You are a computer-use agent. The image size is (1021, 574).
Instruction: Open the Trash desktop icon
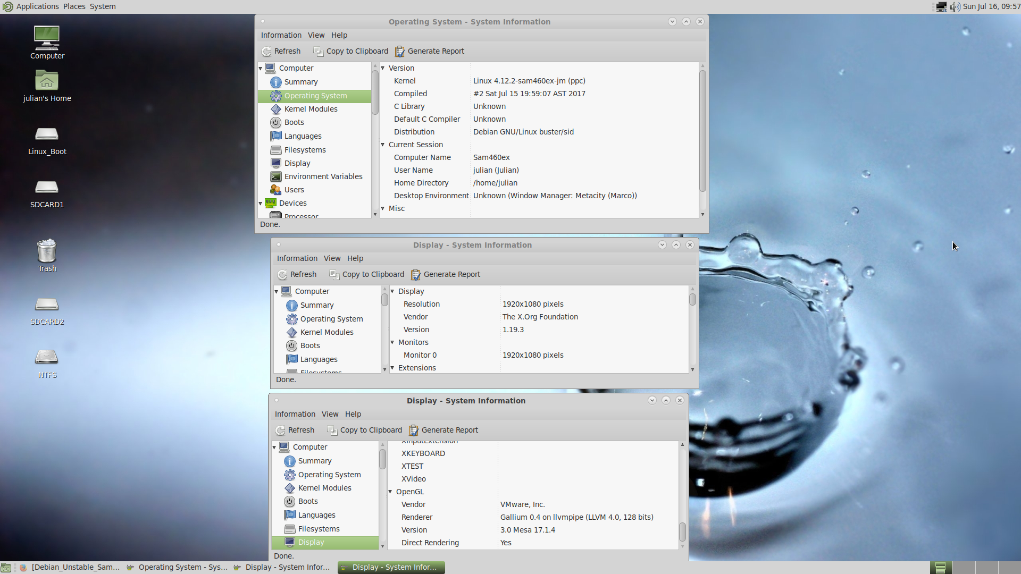pyautogui.click(x=47, y=251)
